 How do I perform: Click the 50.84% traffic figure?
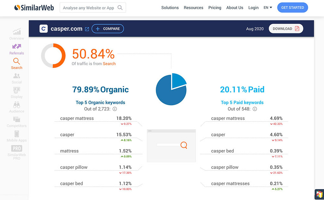(93, 54)
